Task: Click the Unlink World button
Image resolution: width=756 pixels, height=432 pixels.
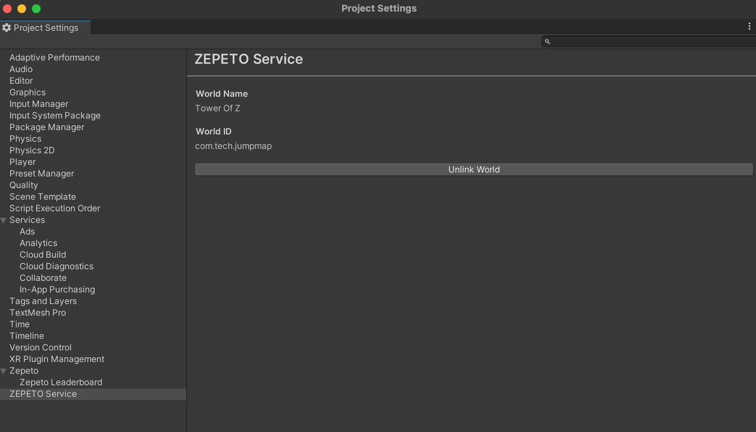Action: pyautogui.click(x=474, y=169)
